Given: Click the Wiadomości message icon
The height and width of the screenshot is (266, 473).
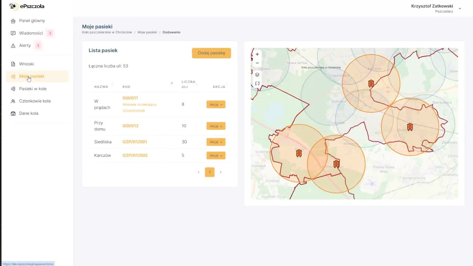Looking at the screenshot, I should (13, 33).
